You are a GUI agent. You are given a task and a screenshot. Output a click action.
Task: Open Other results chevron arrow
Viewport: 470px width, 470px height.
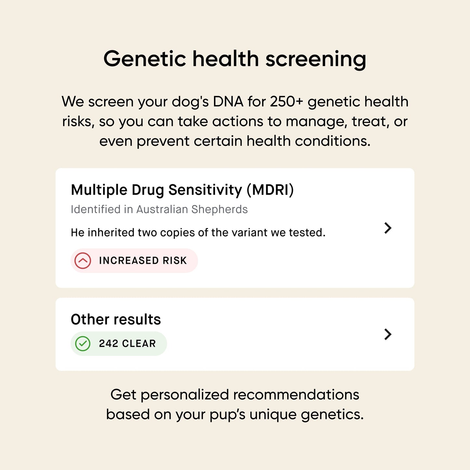(x=387, y=334)
